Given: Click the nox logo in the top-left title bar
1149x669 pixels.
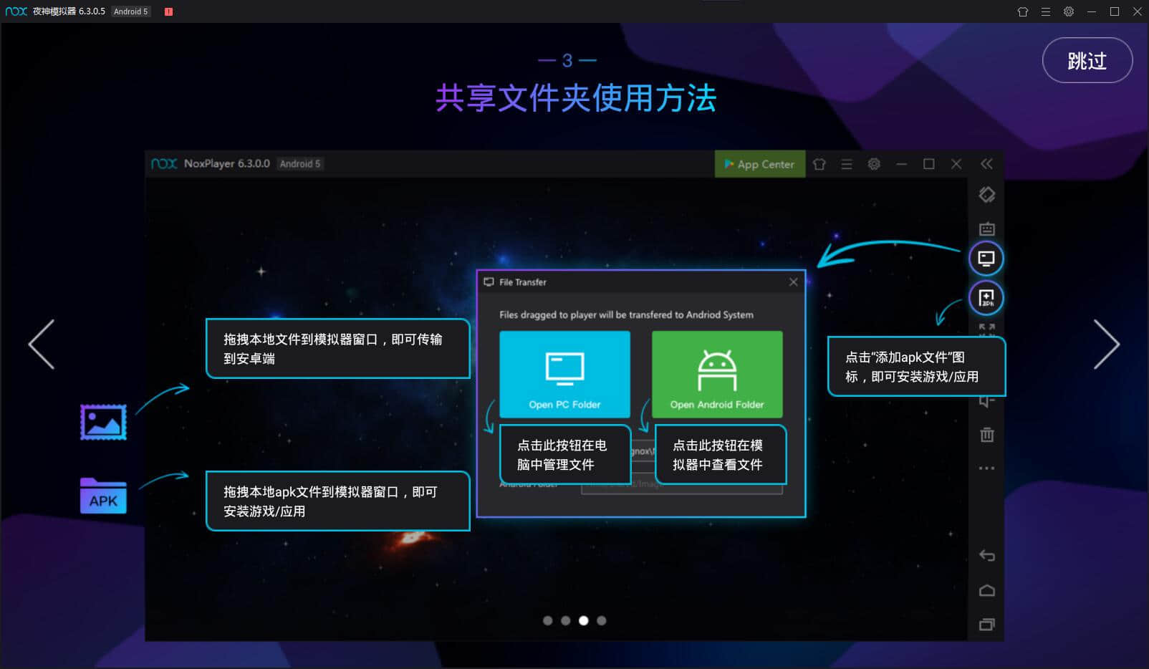Looking at the screenshot, I should [x=16, y=11].
